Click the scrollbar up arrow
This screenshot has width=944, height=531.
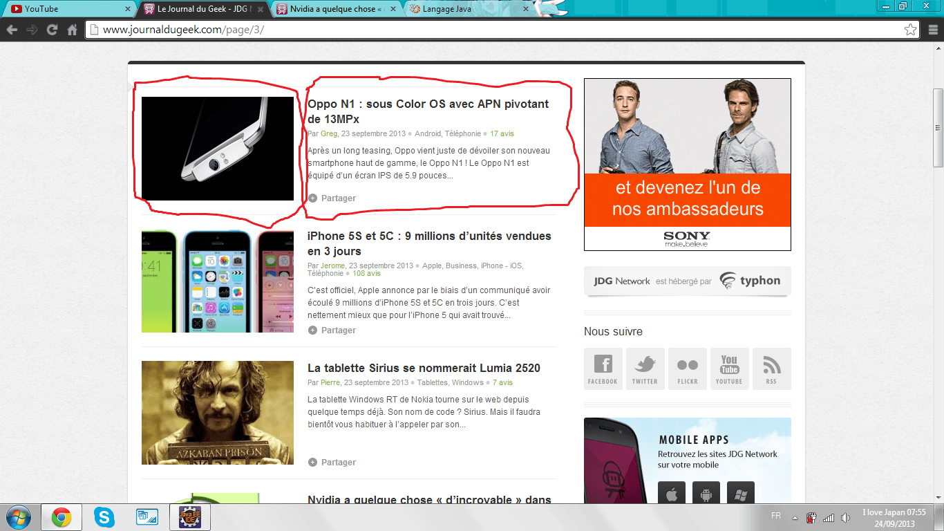[x=938, y=48]
